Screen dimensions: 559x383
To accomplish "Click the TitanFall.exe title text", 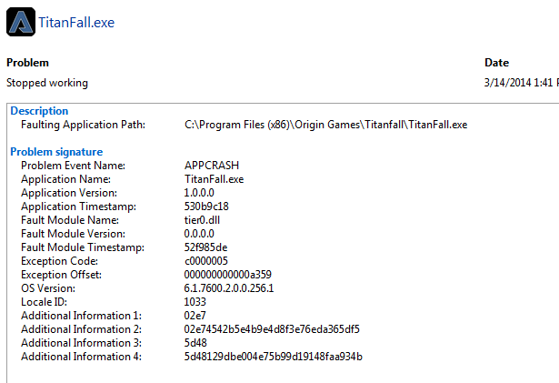I will click(76, 23).
